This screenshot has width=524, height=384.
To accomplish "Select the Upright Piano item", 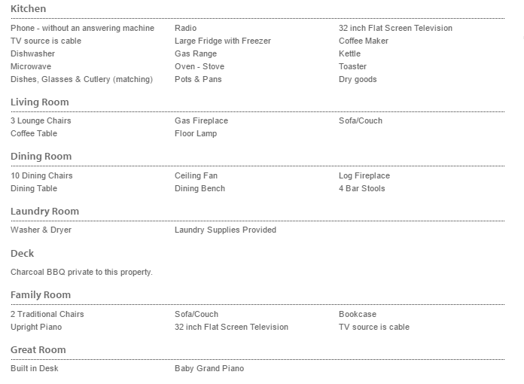I will coord(36,327).
